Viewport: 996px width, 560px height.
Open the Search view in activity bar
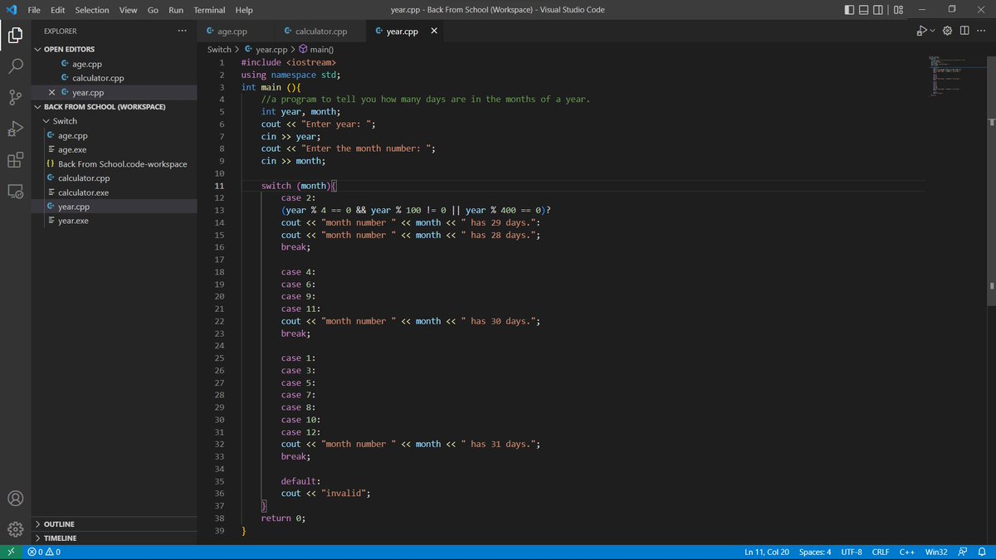pos(15,66)
